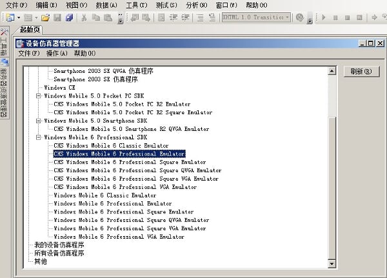
Task: Click the Open File folder icon
Action: pyautogui.click(x=45, y=17)
